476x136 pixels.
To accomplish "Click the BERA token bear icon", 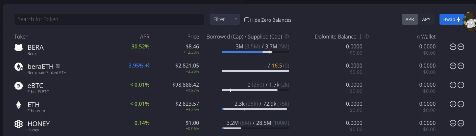I will point(18,47).
